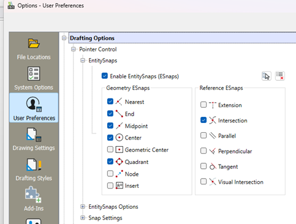The height and width of the screenshot is (224, 296).
Task: Select the Drawing Settings icon
Action: [34, 135]
